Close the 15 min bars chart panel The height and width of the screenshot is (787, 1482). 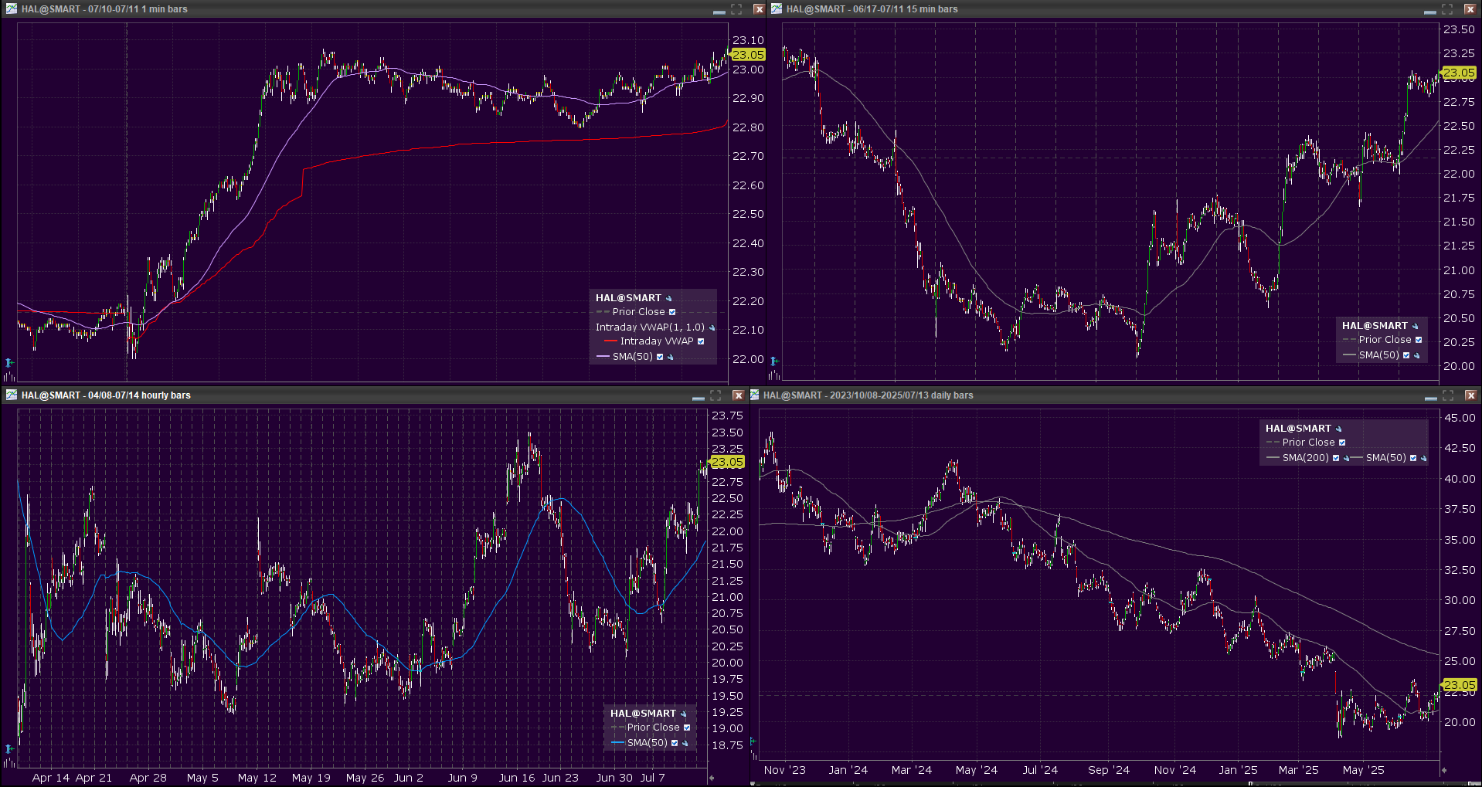pos(1470,9)
